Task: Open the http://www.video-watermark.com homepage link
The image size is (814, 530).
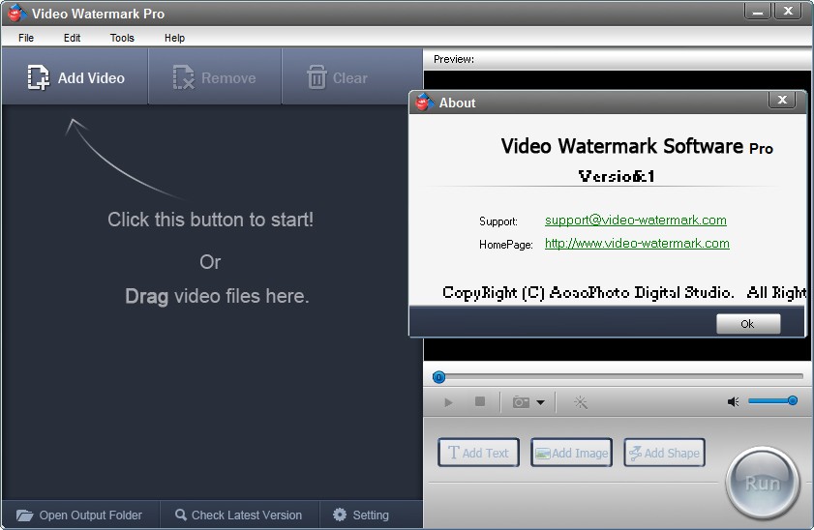Action: pyautogui.click(x=637, y=243)
